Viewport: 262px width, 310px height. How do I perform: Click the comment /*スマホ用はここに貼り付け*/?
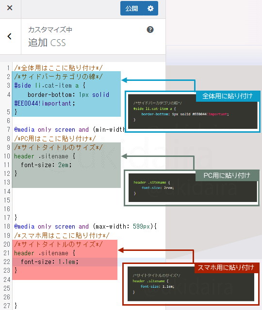click(62, 235)
